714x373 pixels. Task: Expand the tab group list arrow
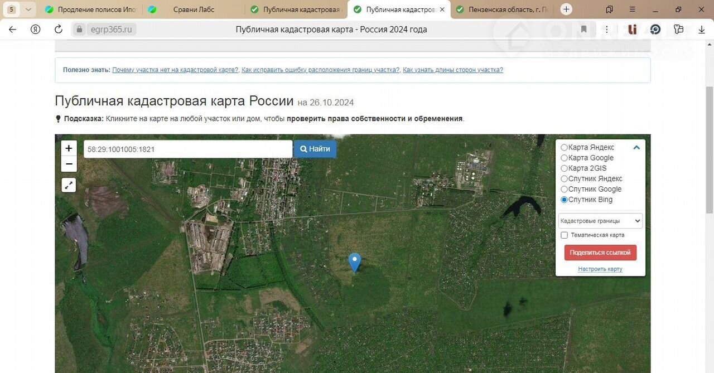[x=28, y=9]
